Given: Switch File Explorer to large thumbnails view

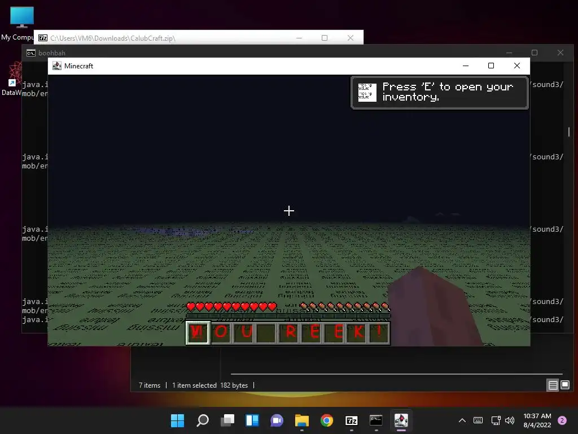Looking at the screenshot, I should [564, 385].
